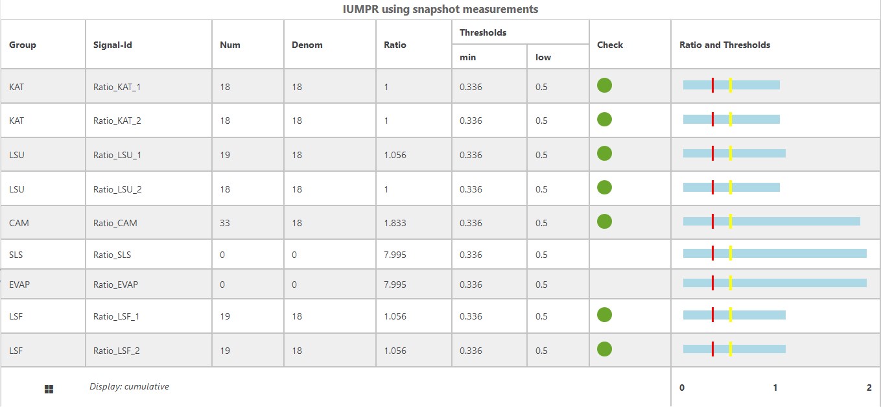Click the Display: cumulative label
Viewport: 881px width, 407px height.
[129, 386]
